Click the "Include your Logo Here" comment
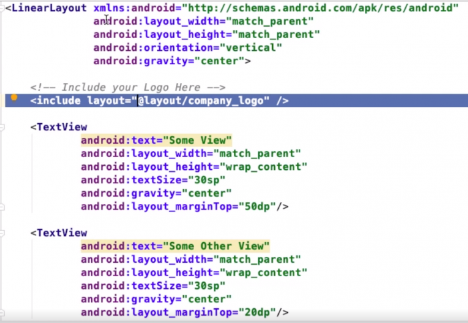Image resolution: width=468 pixels, height=323 pixels. (127, 88)
